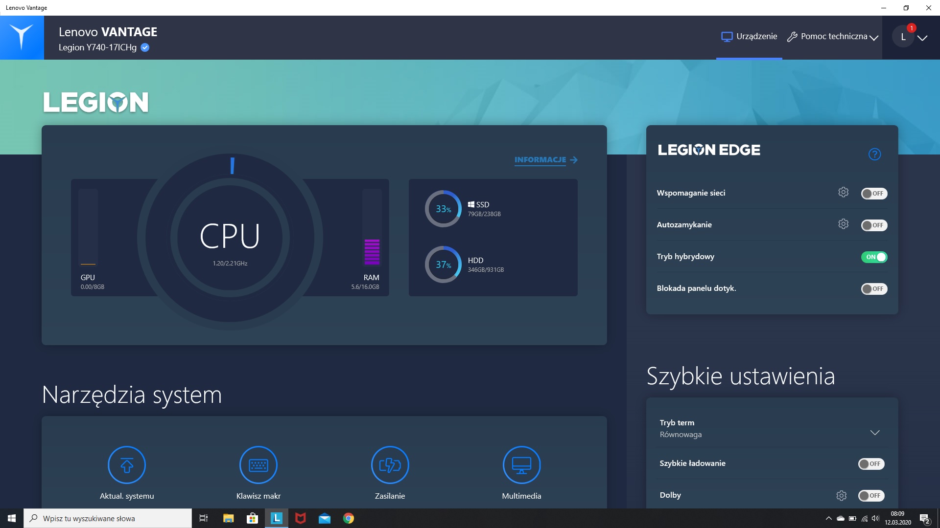Disable Tryb hybrydowy switch
The height and width of the screenshot is (528, 940).
(875, 257)
